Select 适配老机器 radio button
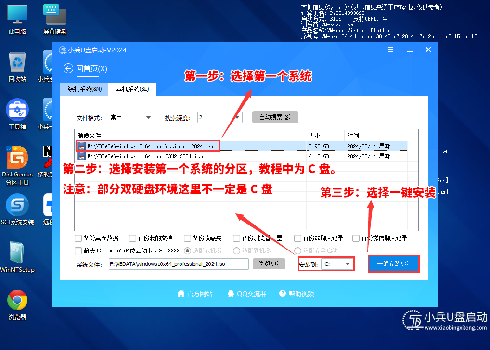This screenshot has height=350, width=490. (x=188, y=250)
